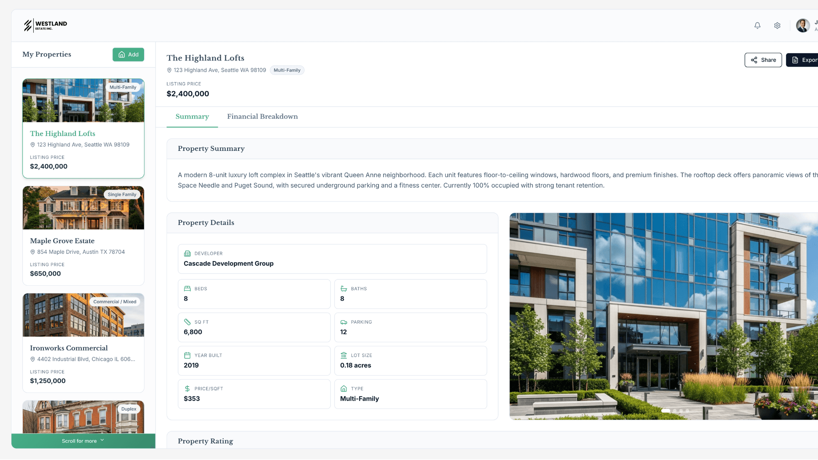
Task: Switch to Financial Breakdown tab
Action: (x=262, y=117)
